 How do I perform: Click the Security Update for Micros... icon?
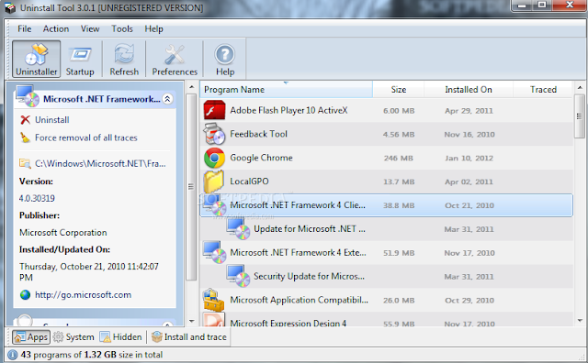click(x=238, y=277)
